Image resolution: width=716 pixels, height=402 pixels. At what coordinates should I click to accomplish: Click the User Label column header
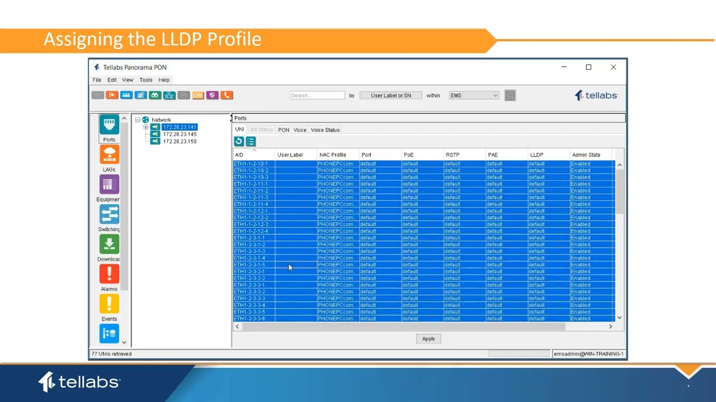296,155
